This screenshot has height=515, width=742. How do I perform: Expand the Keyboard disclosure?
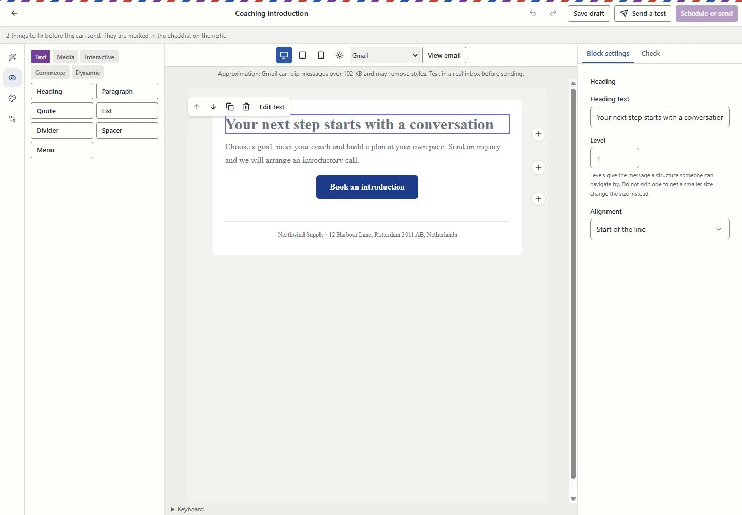tap(188, 509)
